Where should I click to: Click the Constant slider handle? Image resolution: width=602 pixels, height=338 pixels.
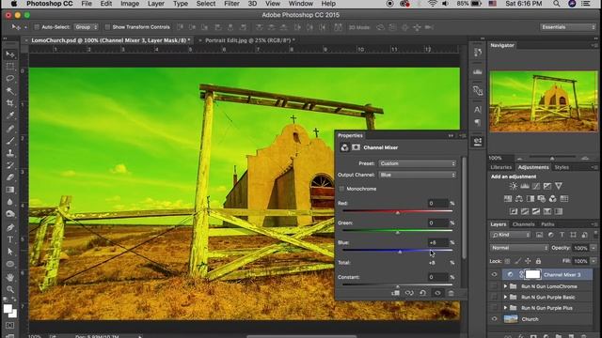[398, 285]
